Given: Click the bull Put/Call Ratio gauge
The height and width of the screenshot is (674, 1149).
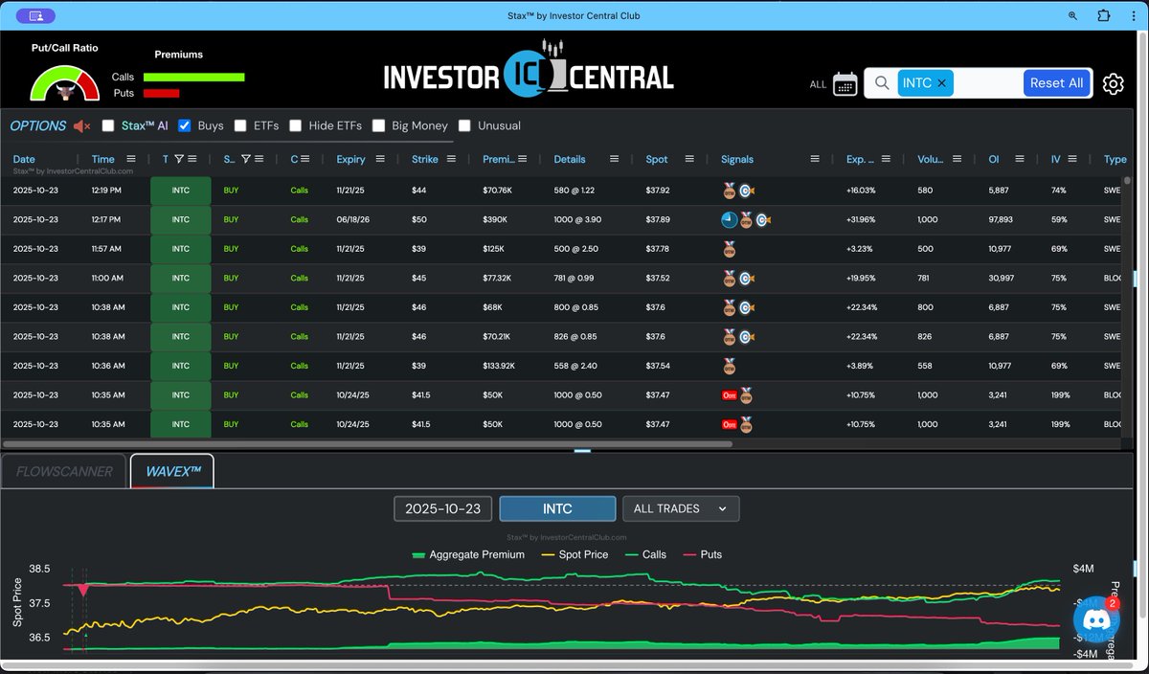Looking at the screenshot, I should pos(65,84).
